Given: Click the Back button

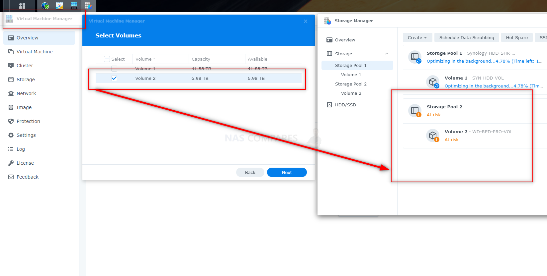Looking at the screenshot, I should [x=250, y=172].
